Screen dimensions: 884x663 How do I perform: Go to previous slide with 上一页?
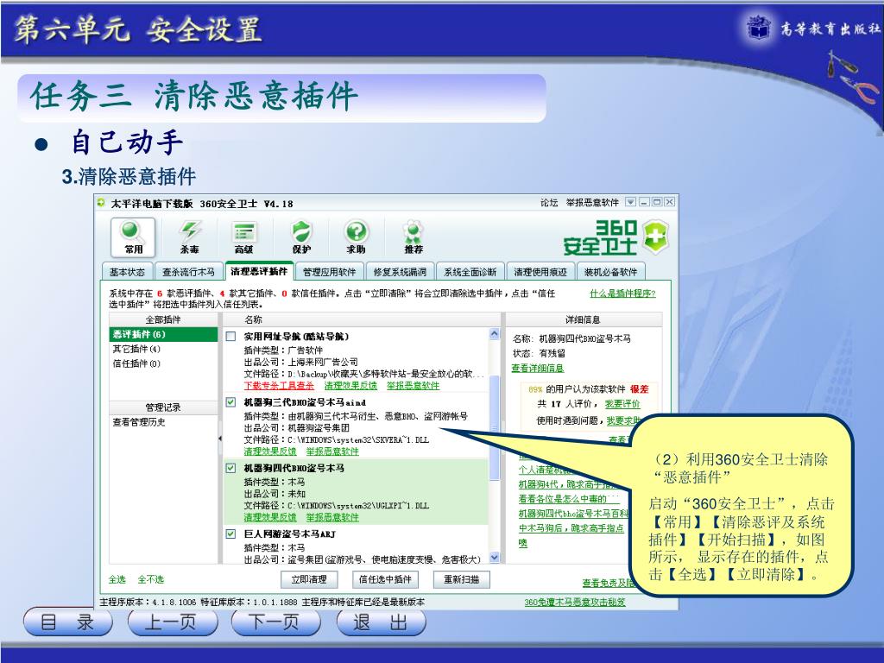(x=172, y=622)
